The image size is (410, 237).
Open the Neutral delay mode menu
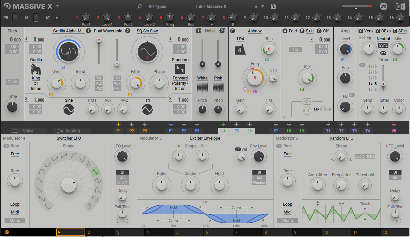click(383, 39)
